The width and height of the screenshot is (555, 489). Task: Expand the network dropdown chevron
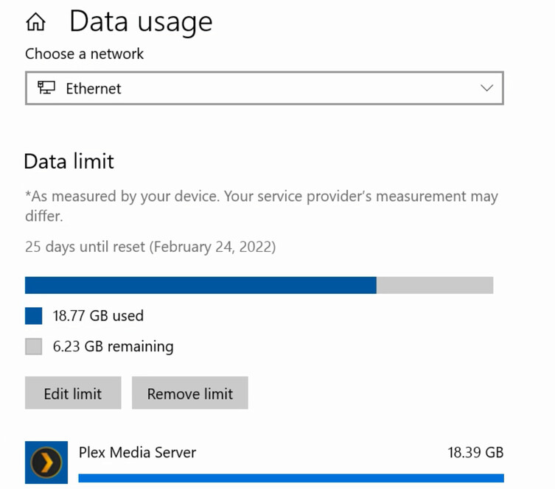point(486,88)
